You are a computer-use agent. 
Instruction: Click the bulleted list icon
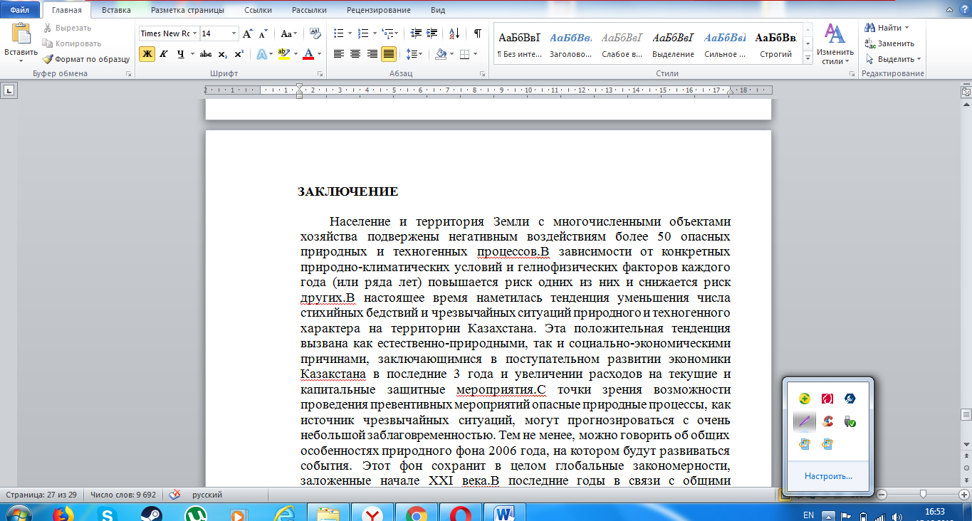pyautogui.click(x=338, y=33)
